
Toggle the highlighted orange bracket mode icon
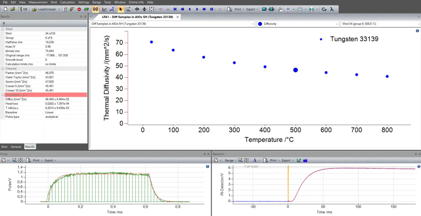(x=95, y=9)
